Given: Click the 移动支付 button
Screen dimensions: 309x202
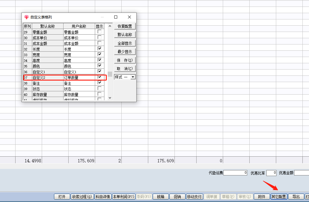Looking at the screenshot, I should tap(194, 197).
